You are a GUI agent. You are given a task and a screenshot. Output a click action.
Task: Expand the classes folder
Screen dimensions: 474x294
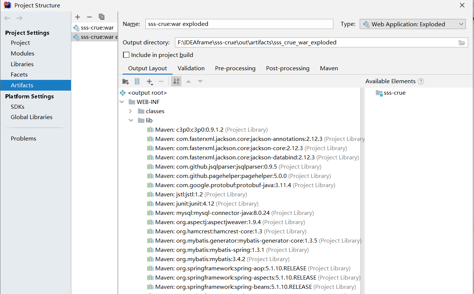(x=131, y=111)
